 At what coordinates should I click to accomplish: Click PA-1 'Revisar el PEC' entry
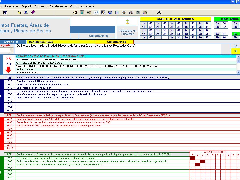tap(103, 158)
